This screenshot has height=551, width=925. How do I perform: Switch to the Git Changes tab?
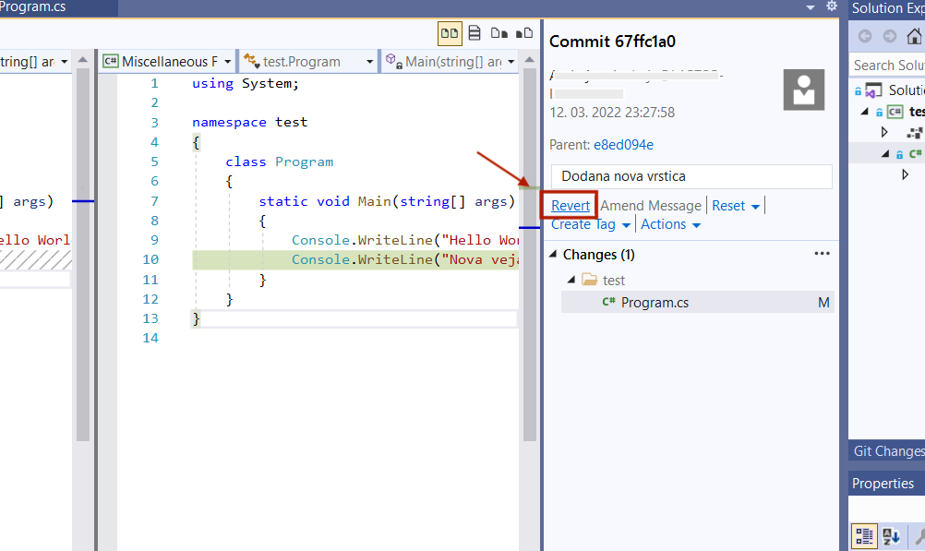887,451
